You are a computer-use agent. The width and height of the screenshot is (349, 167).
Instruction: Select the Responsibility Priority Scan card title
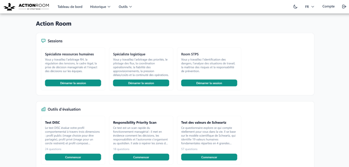135,122
